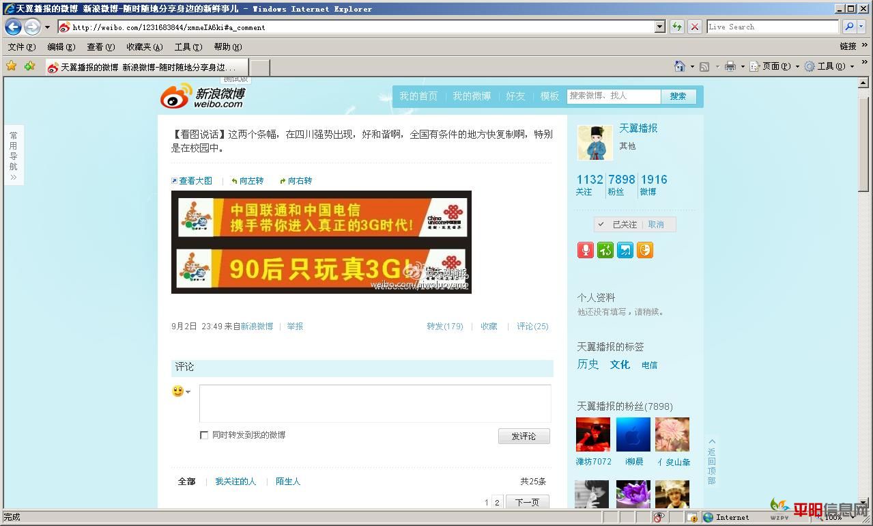Go to 我的微博 in Weibo navigation

[x=472, y=96]
